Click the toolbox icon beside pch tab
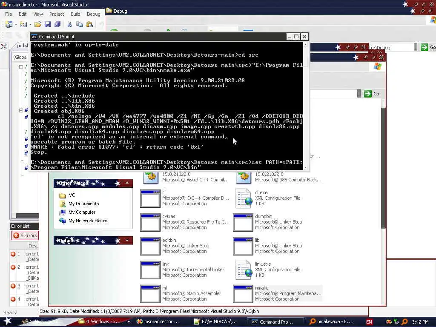The image size is (436, 327). pyautogui.click(x=4, y=46)
